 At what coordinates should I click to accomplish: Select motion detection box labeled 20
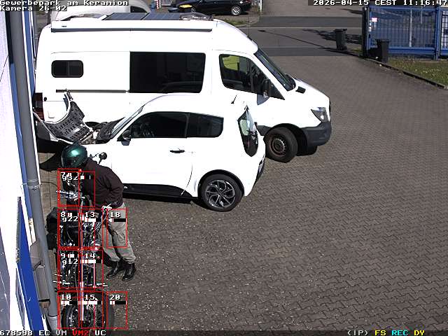(x=115, y=310)
